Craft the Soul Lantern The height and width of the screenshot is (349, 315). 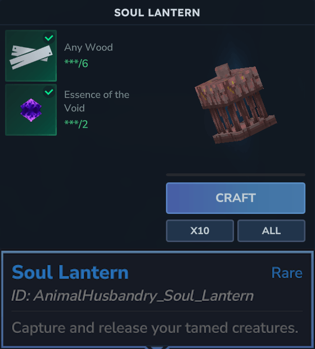[236, 198]
